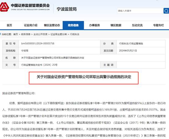Click the 中国证券监督管理委员会 header text
The image size is (169, 139).
30,5
